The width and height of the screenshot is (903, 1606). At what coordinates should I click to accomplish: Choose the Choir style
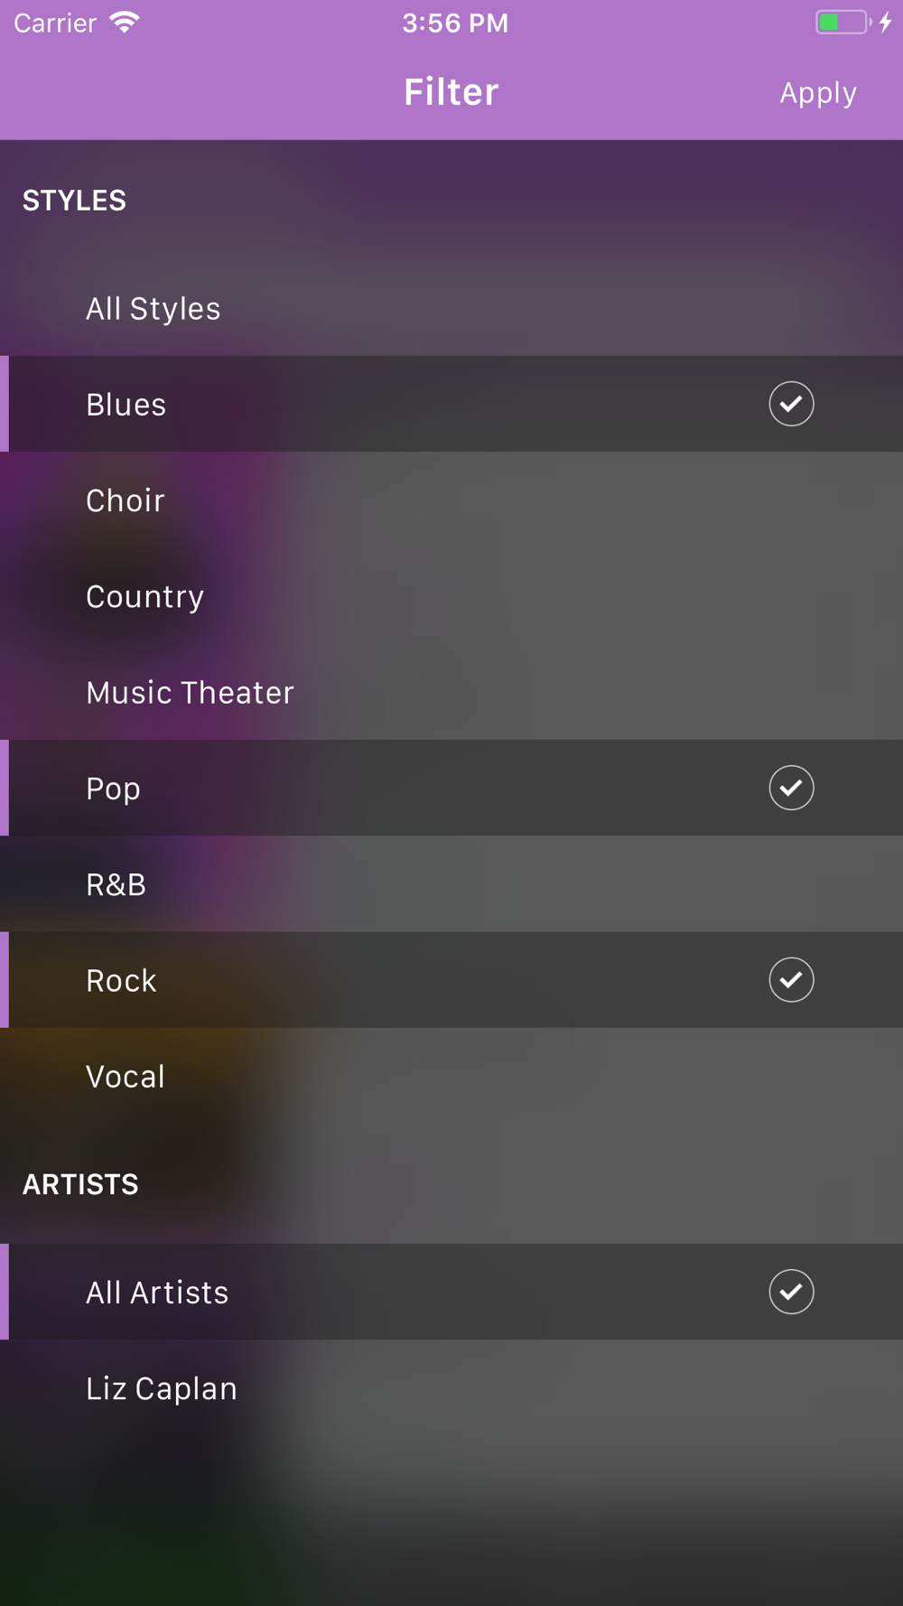point(126,500)
